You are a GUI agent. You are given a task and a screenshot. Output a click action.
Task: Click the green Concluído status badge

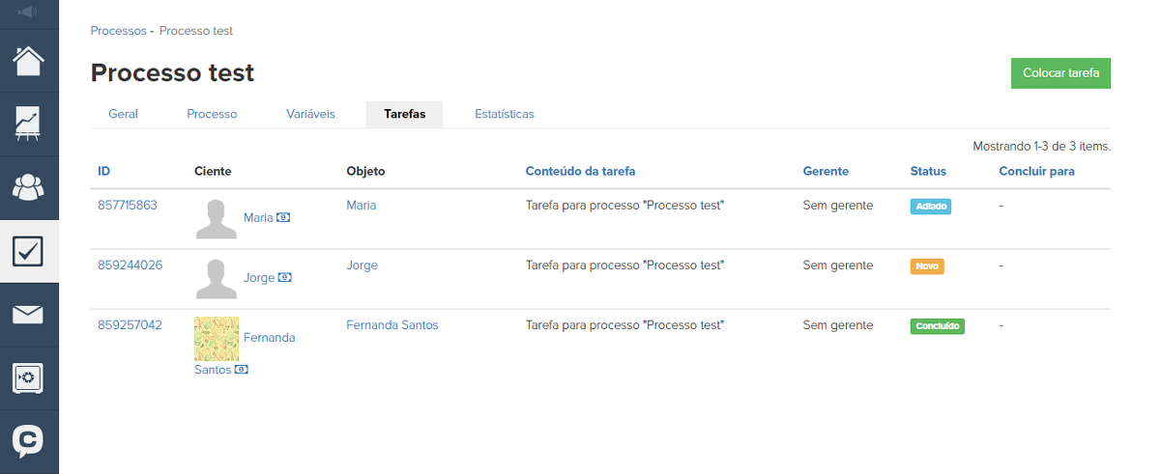click(937, 326)
